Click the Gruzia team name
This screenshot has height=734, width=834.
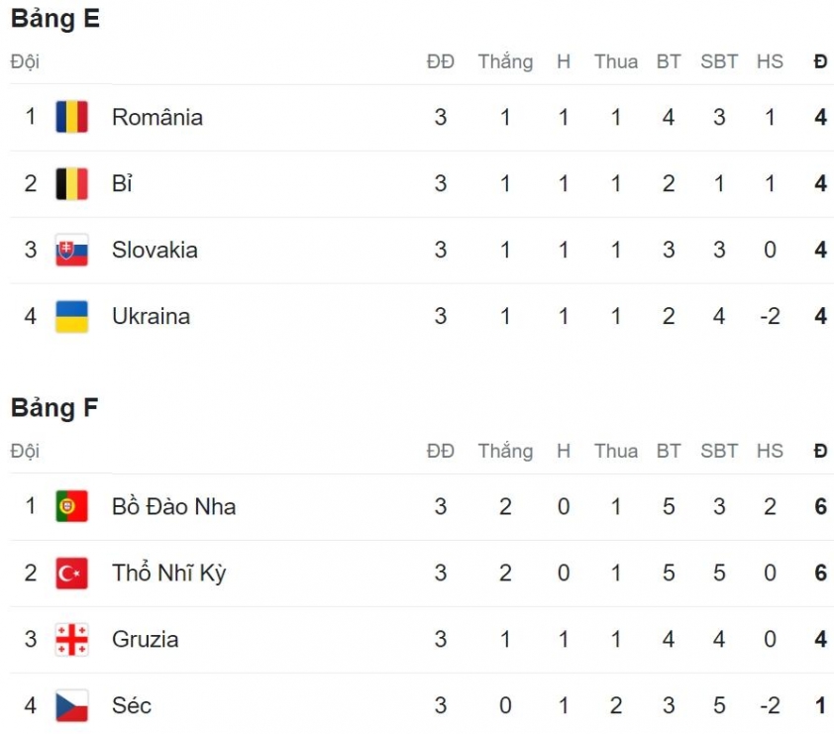(x=146, y=639)
